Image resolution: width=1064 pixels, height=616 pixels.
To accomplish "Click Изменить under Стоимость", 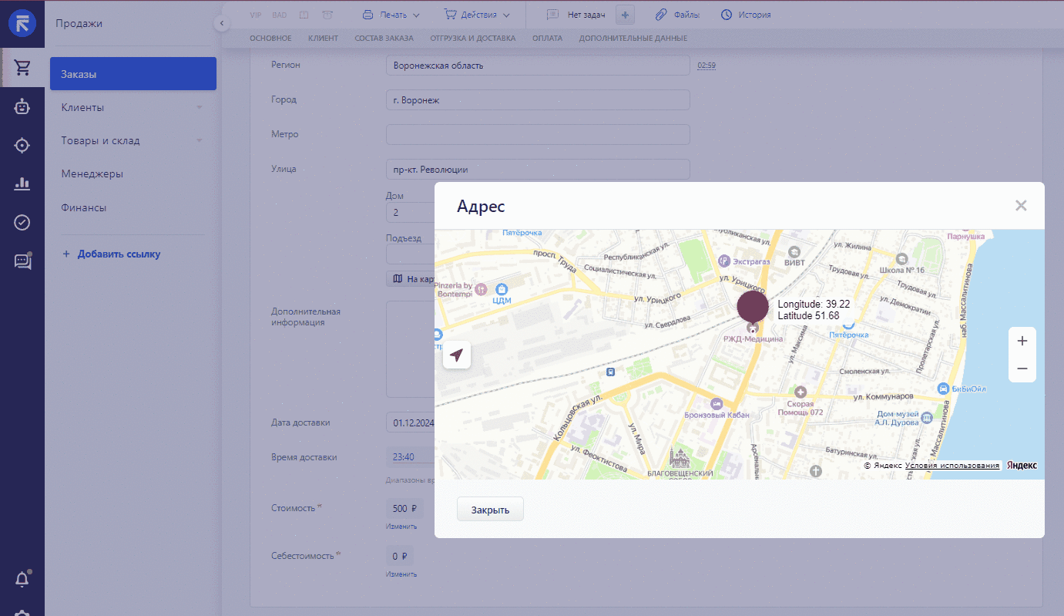I will [x=401, y=527].
